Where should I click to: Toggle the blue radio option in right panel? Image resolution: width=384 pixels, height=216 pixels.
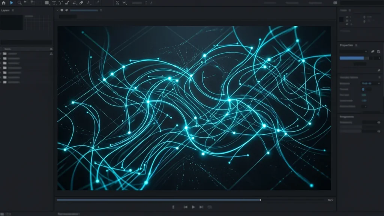coord(363,89)
